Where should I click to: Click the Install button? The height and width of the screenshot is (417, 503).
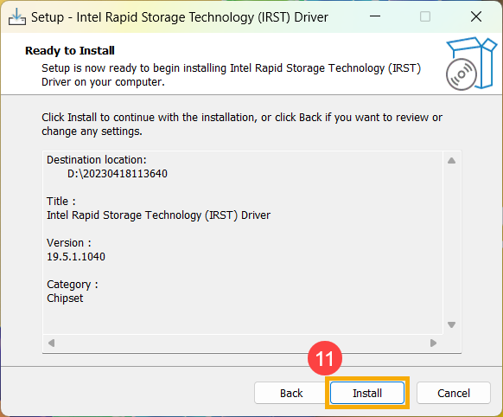367,393
